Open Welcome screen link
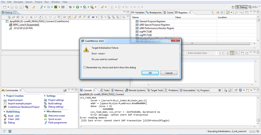Image resolution: width=261 pixels, height=135 pixels. 57,116
